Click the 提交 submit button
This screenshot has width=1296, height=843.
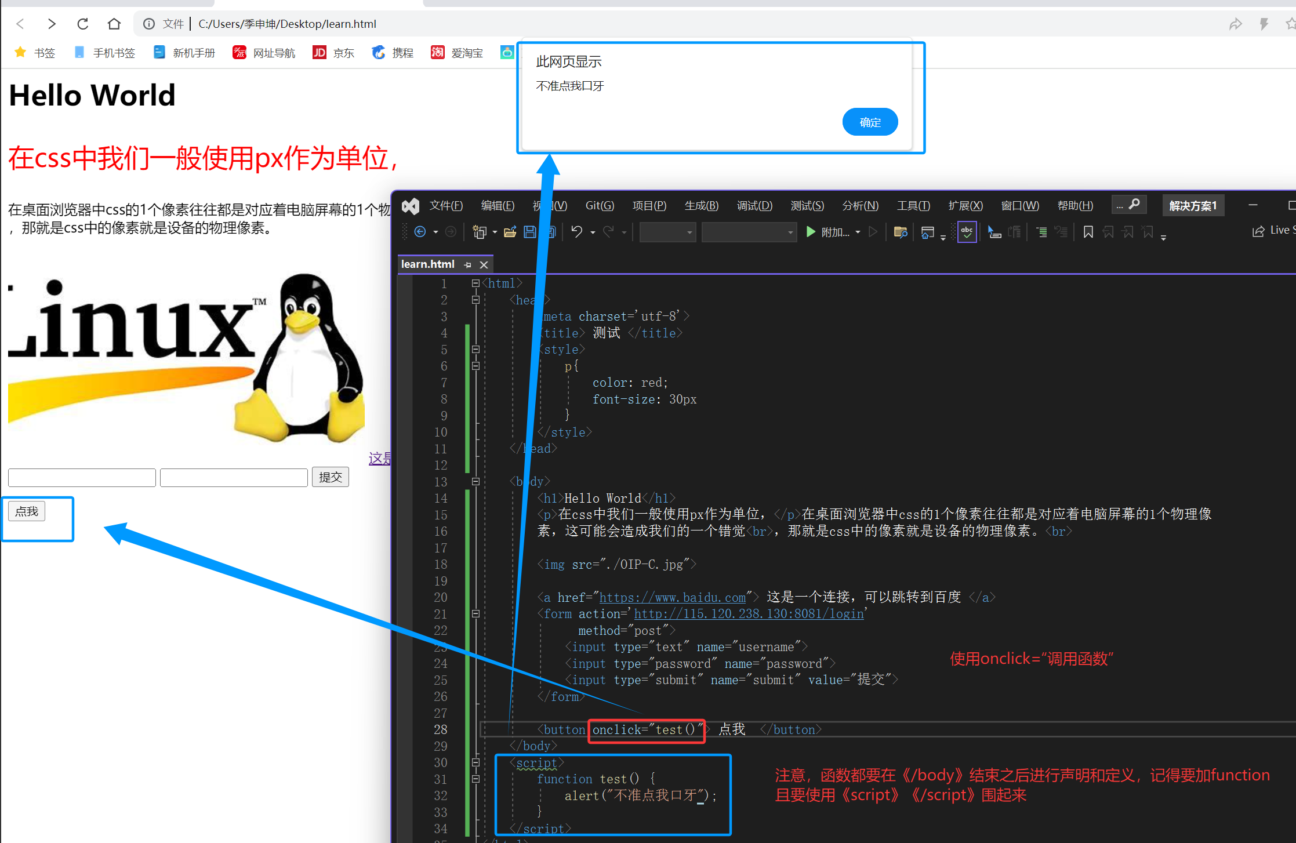331,477
